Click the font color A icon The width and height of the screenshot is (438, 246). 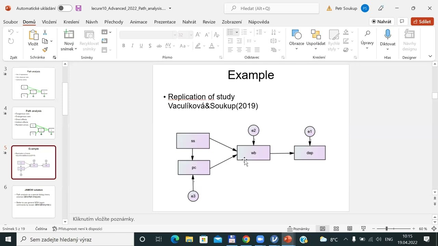(x=212, y=45)
